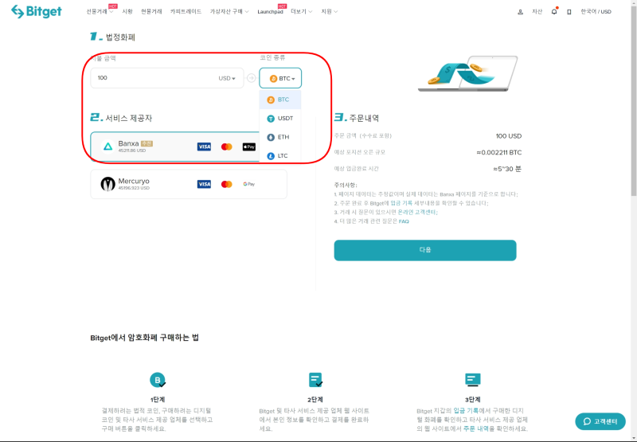This screenshot has height=442, width=637.
Task: Expand the 가상자산 구매 menu
Action: 229,11
